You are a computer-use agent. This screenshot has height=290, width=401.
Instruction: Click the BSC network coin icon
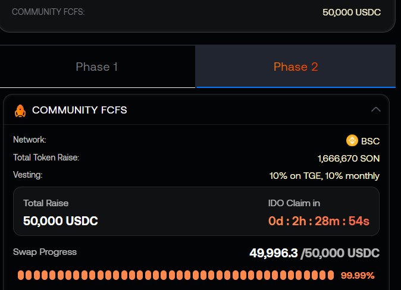tap(352, 141)
